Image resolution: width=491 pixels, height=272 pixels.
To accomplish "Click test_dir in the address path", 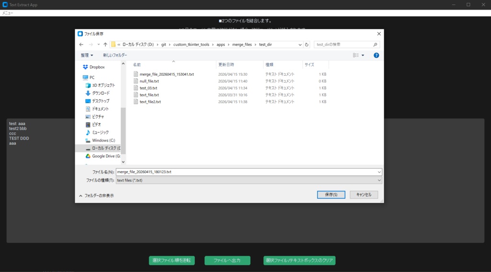I will pyautogui.click(x=265, y=45).
